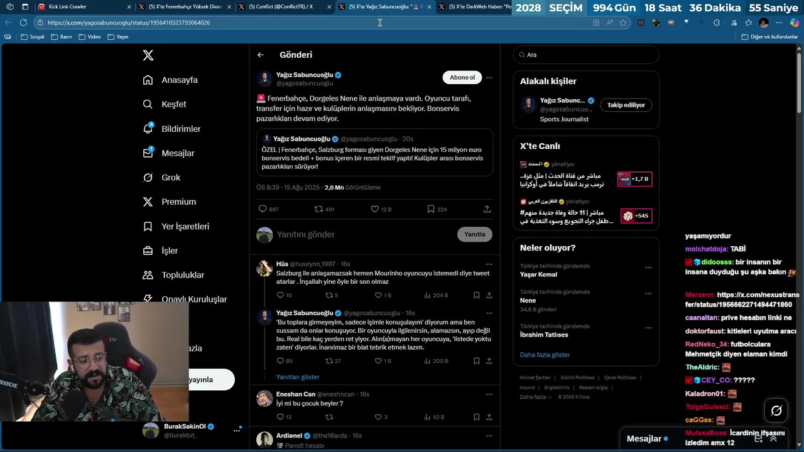The height and width of the screenshot is (452, 804).
Task: Open Mesajlar from the sidebar
Action: click(x=168, y=153)
